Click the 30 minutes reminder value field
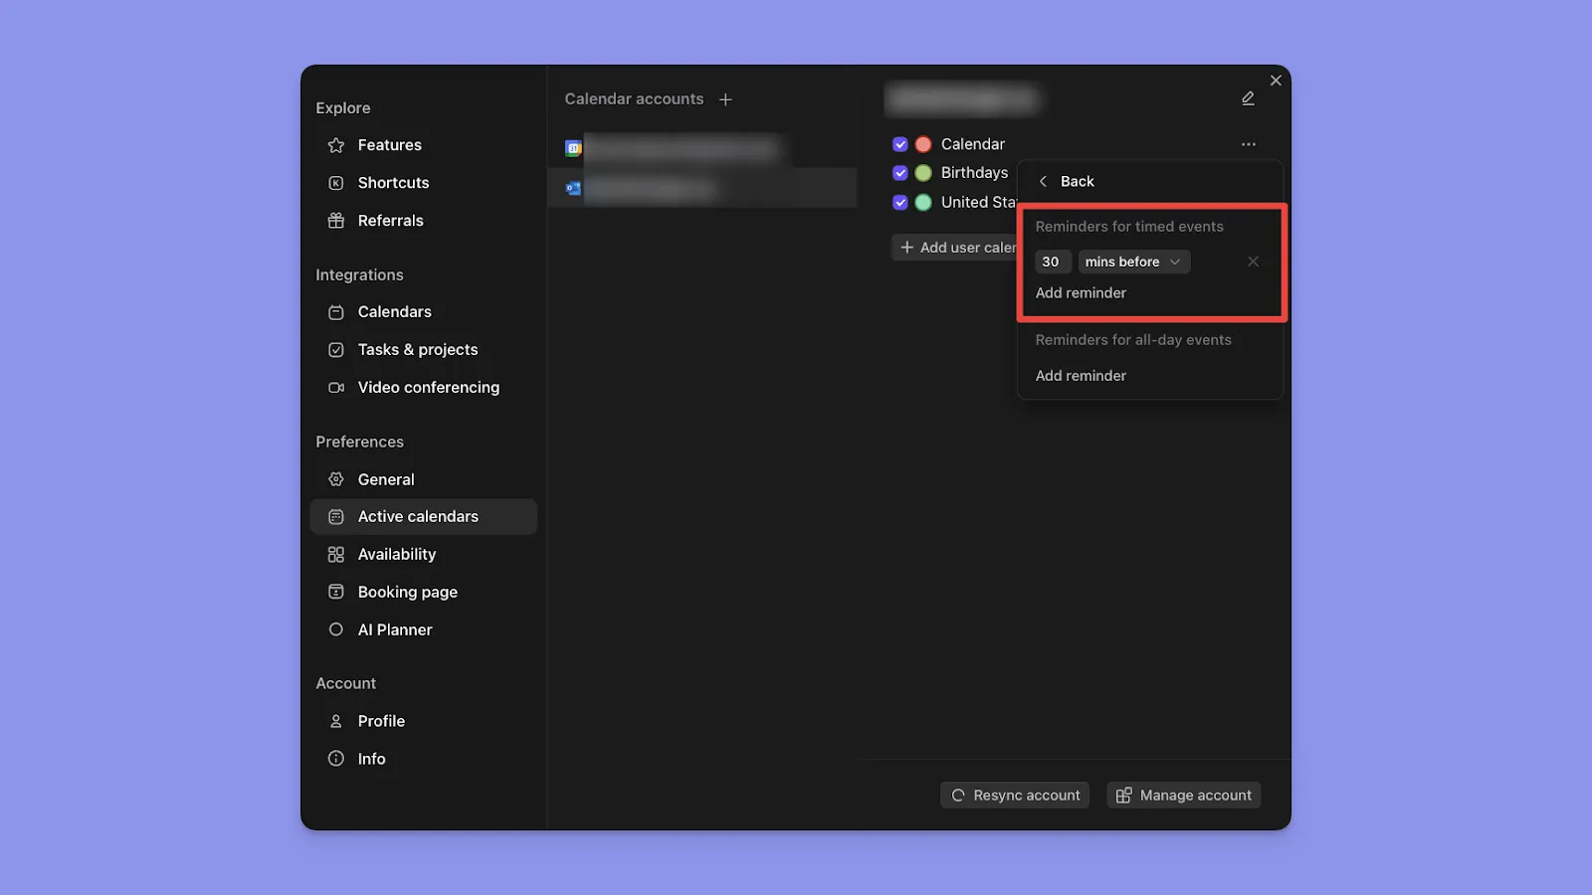 pos(1052,262)
